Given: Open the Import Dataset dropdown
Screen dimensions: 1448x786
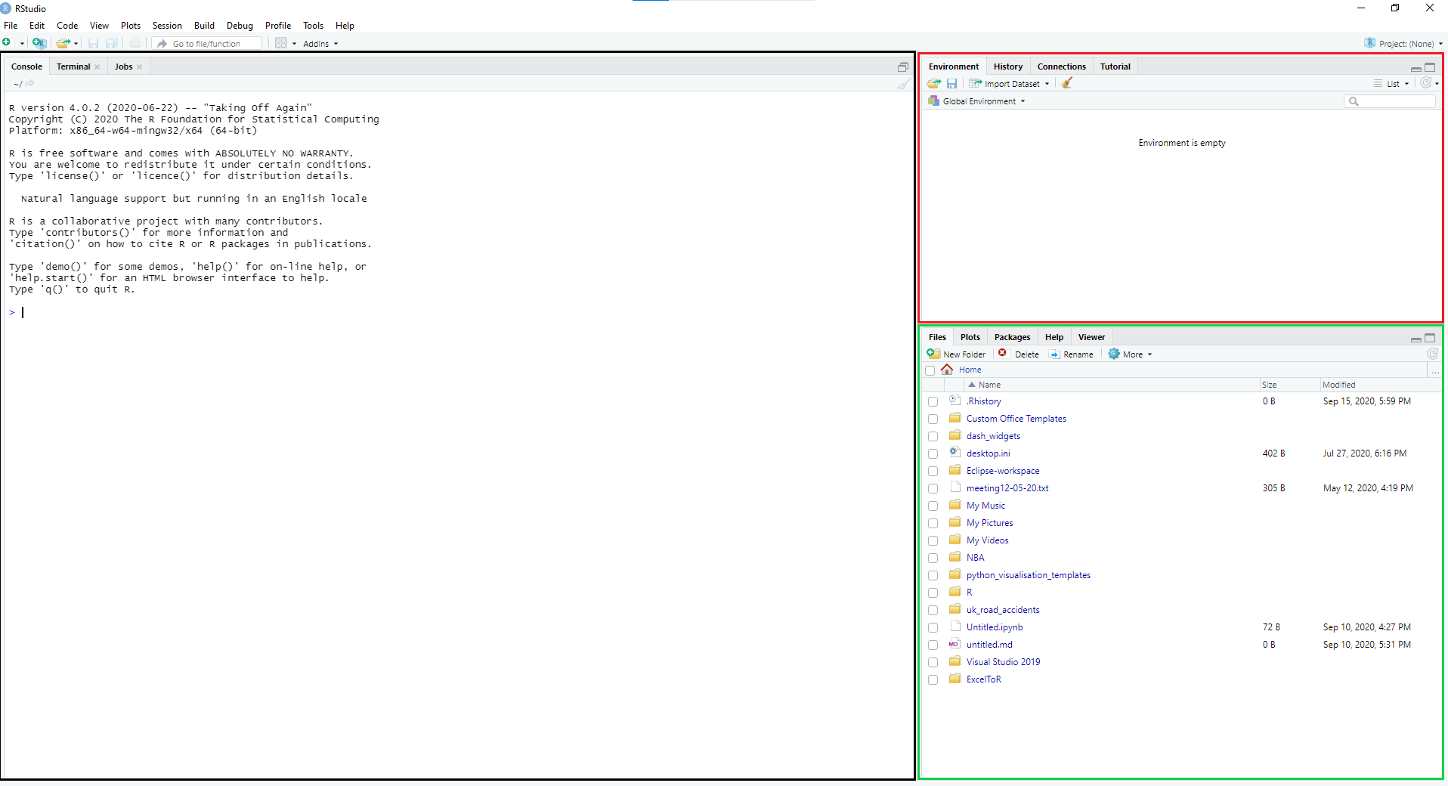Looking at the screenshot, I should point(1009,84).
